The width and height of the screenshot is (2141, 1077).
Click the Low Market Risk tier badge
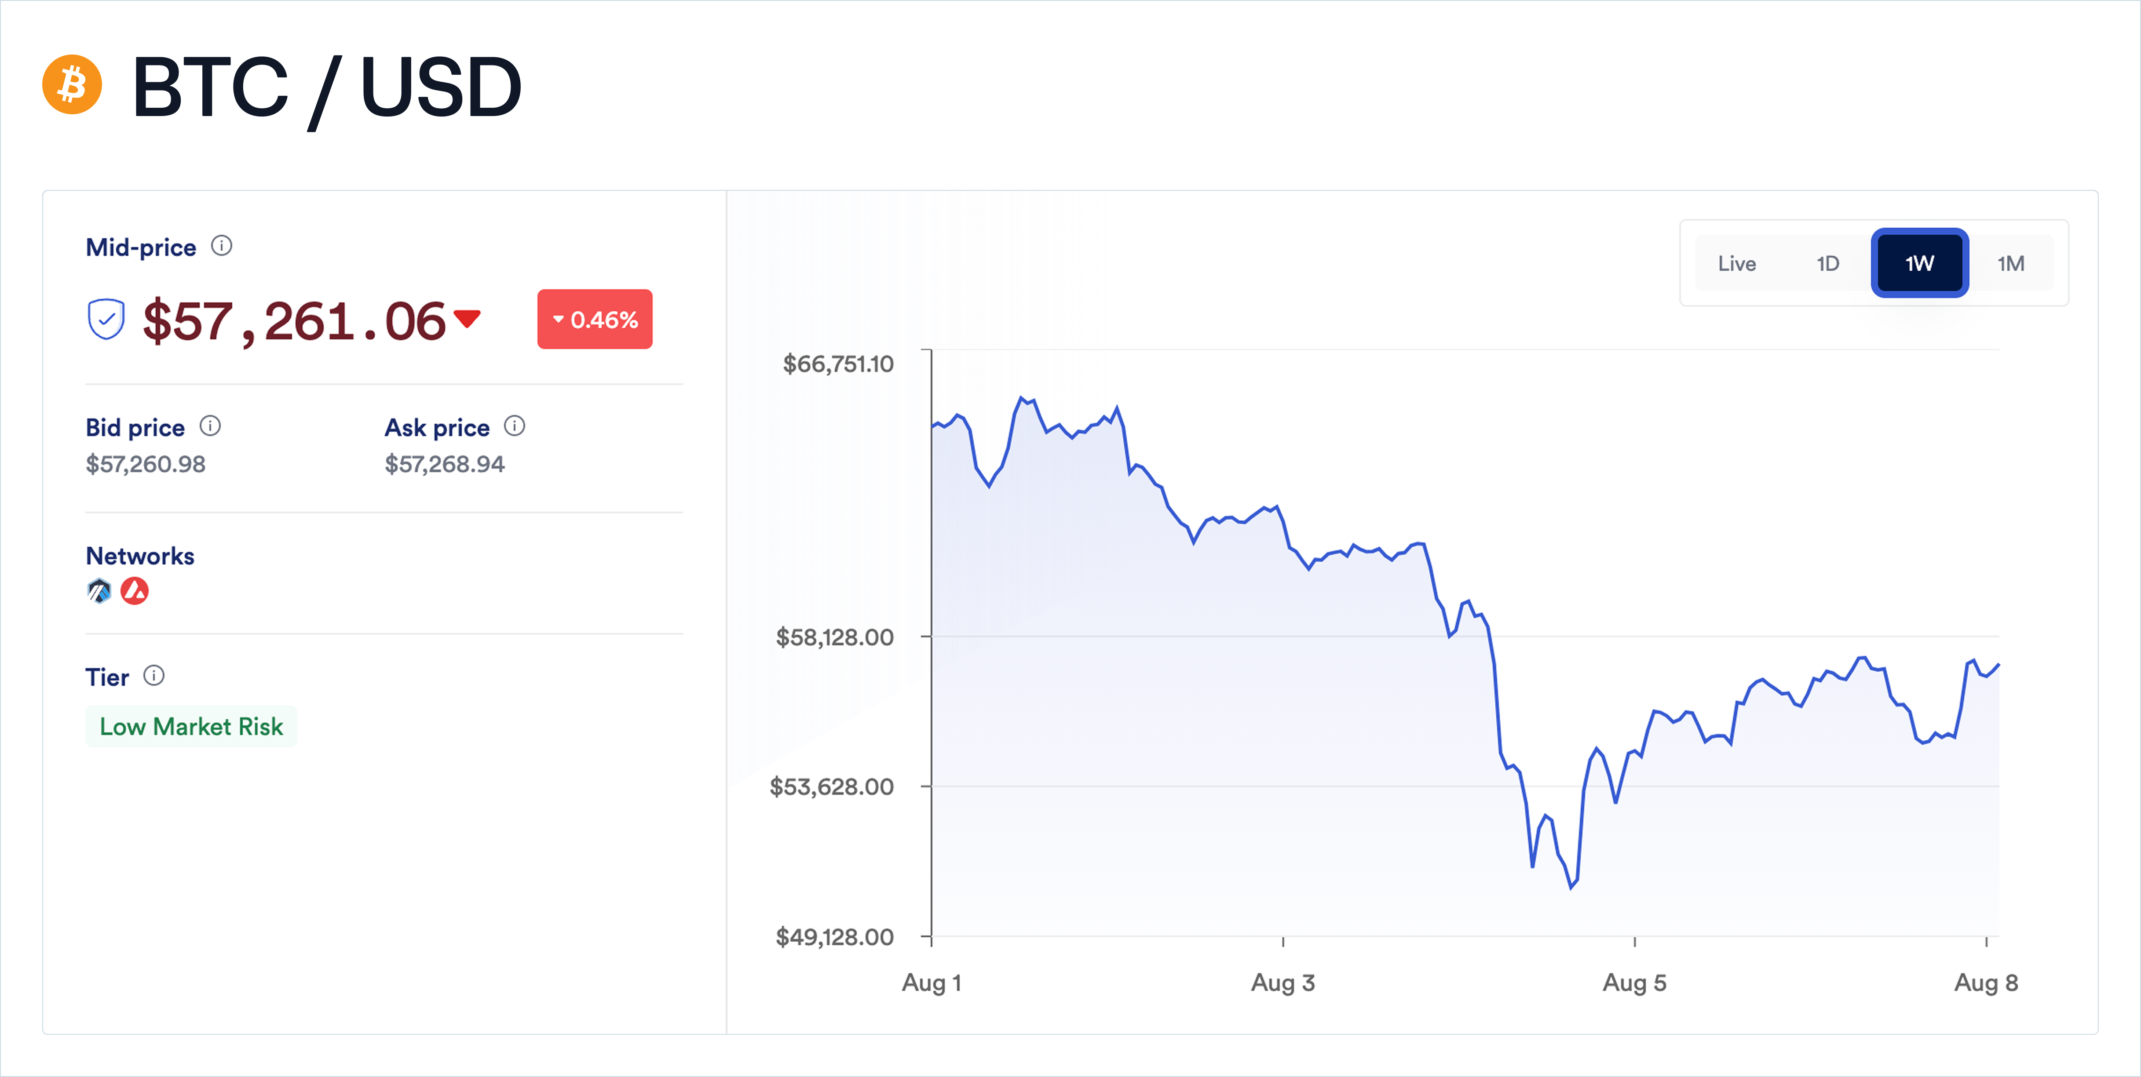point(191,726)
